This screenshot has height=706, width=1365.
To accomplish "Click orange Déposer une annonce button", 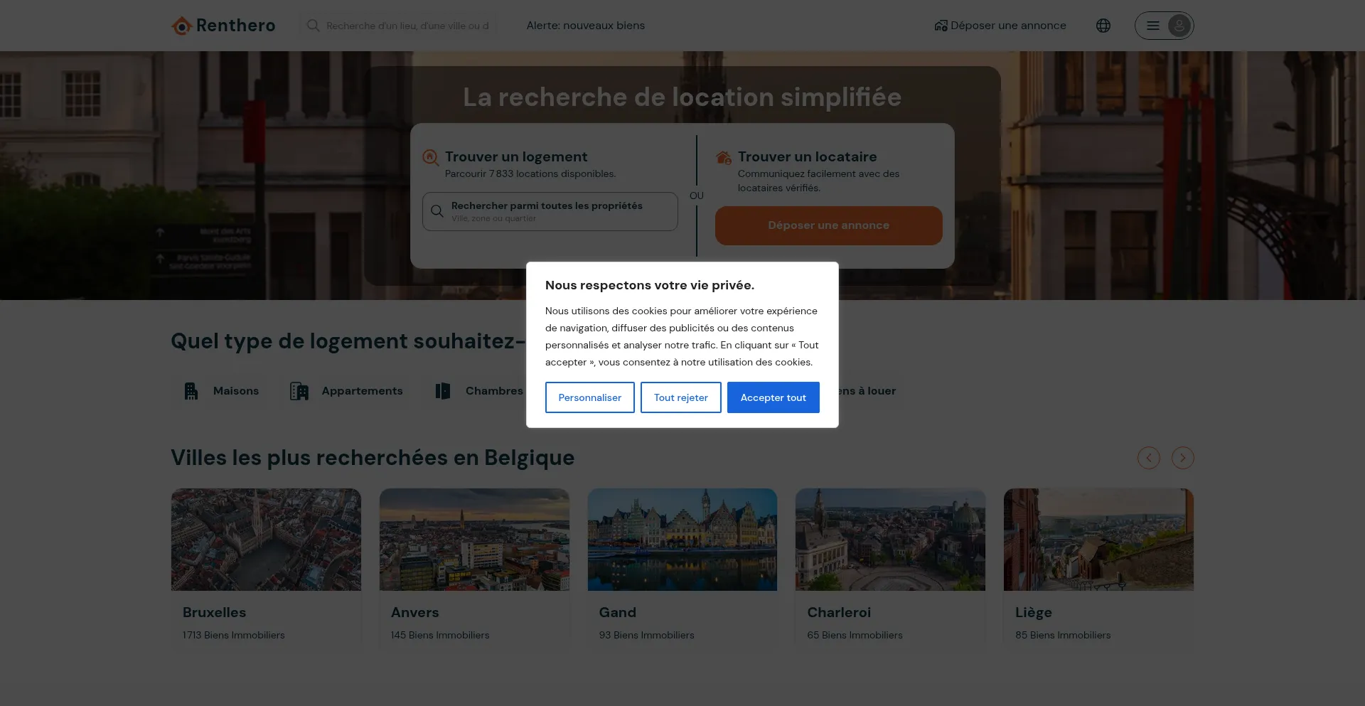I will click(829, 225).
